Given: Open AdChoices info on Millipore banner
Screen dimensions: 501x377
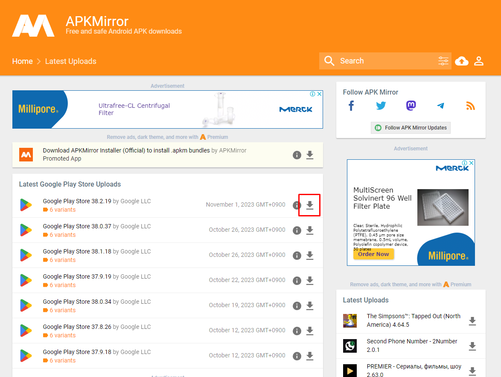Looking at the screenshot, I should [x=312, y=94].
